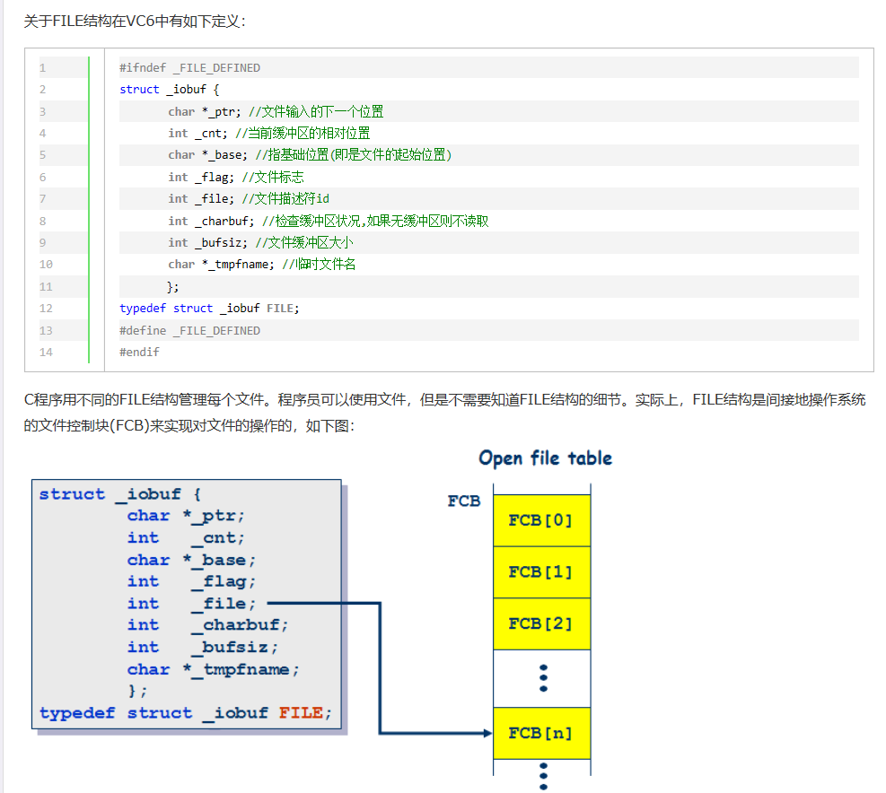886x793 pixels.
Task: Click the "int _bufsiz;" line in code block
Action: (208, 242)
